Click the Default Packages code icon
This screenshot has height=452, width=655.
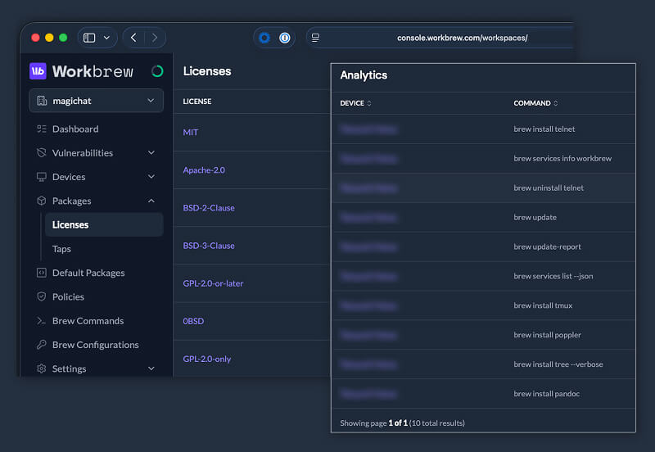tap(42, 273)
